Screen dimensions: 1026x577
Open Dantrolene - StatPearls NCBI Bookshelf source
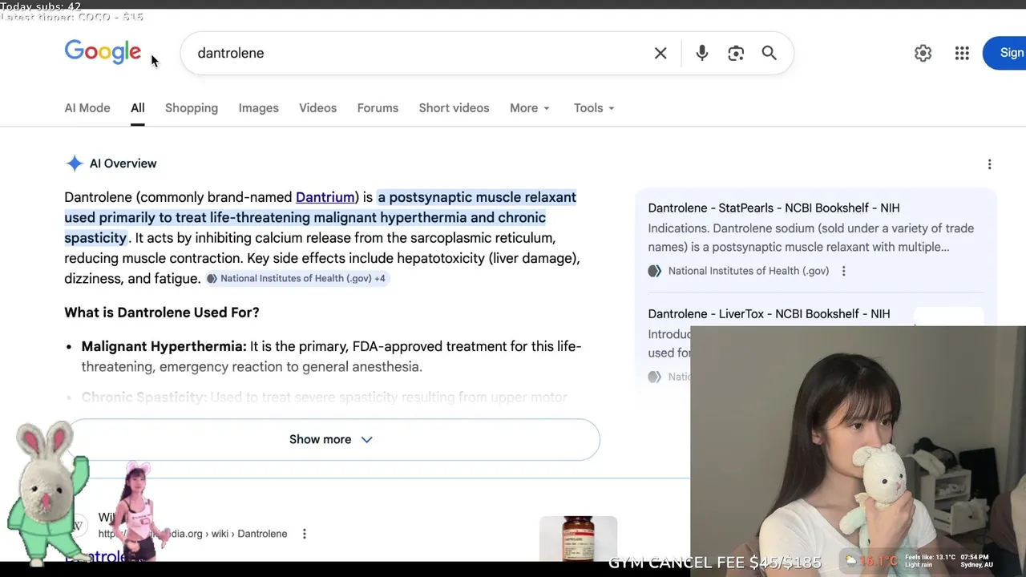[774, 208]
